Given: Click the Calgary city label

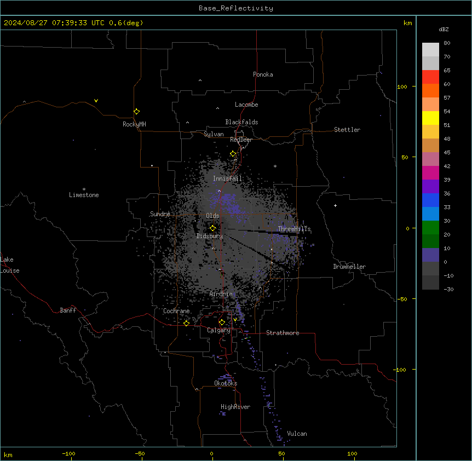Looking at the screenshot, I should [x=218, y=330].
